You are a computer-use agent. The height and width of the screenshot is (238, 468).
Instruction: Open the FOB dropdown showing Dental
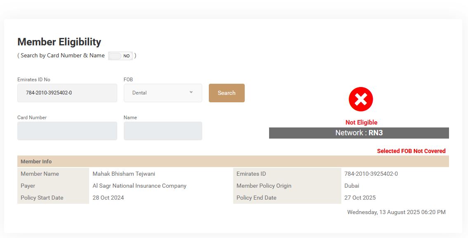[163, 93]
